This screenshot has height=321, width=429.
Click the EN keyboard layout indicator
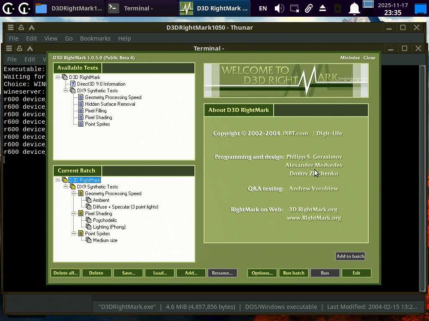[x=263, y=8]
